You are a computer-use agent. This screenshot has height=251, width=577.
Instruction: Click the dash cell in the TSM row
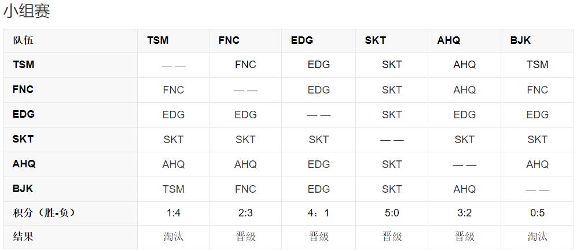tap(174, 65)
